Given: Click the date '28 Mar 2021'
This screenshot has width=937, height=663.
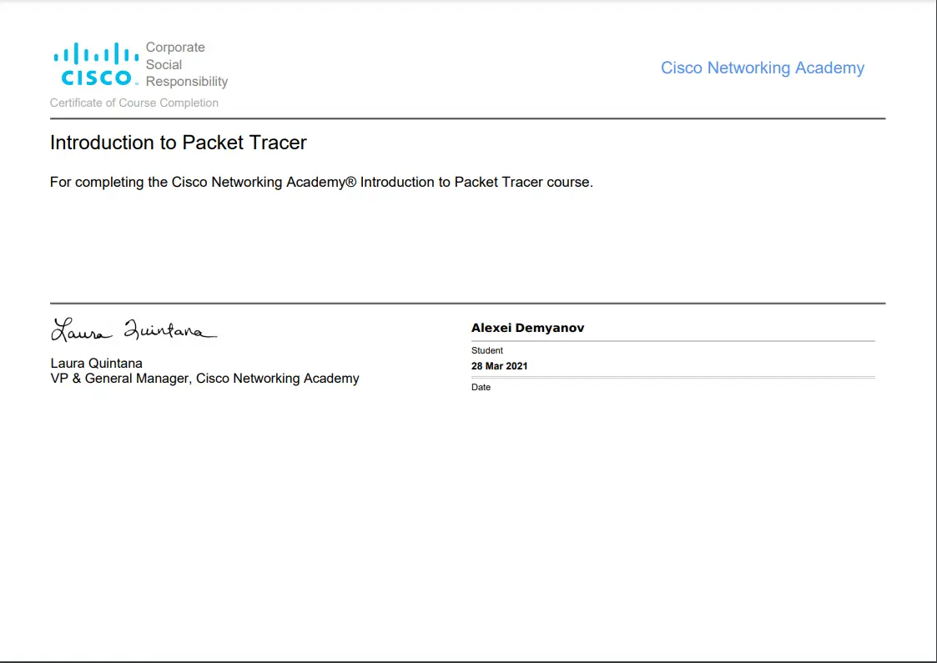Looking at the screenshot, I should coord(499,366).
